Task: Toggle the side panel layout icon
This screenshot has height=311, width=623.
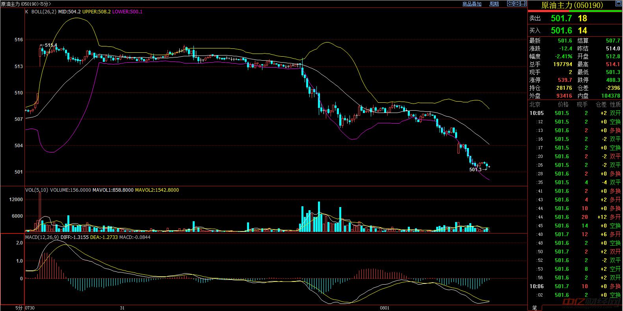Action: [523, 4]
